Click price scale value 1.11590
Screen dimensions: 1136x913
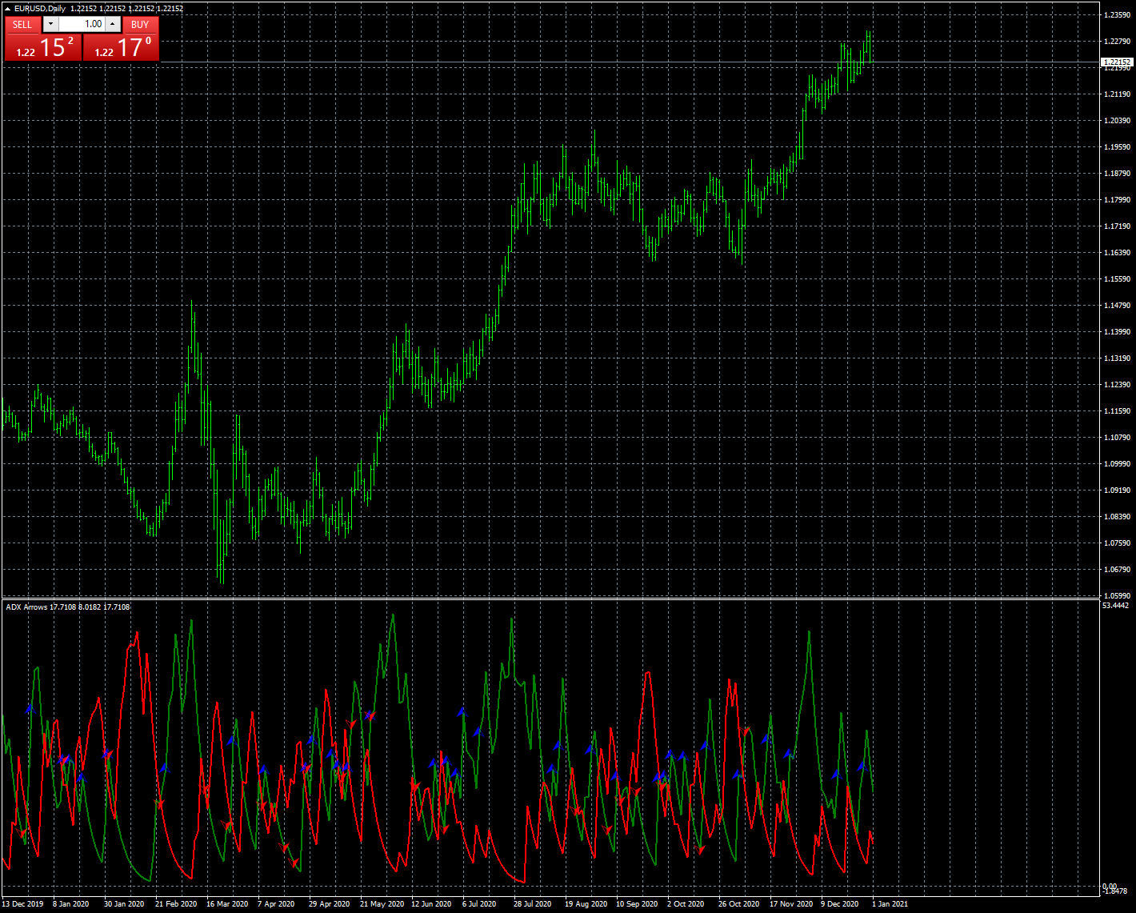pyautogui.click(x=1117, y=411)
